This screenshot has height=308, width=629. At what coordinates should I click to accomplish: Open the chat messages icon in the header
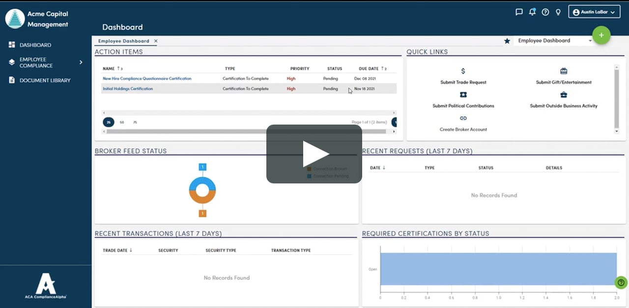coord(519,12)
